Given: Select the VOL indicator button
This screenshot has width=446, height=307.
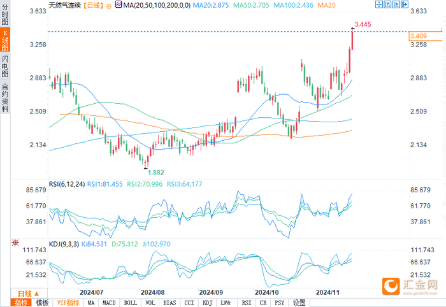Looking at the screenshot, I should (150, 303).
